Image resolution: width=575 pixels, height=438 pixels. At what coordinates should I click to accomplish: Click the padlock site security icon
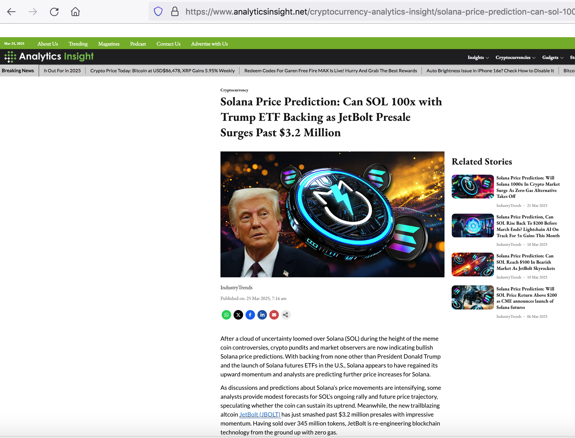point(175,12)
